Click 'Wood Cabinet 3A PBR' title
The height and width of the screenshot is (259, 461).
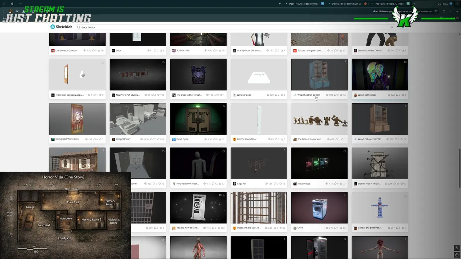[x=369, y=139]
